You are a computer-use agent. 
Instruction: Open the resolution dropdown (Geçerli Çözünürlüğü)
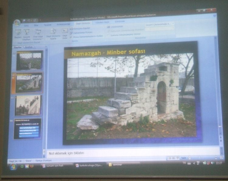tap(160, 24)
